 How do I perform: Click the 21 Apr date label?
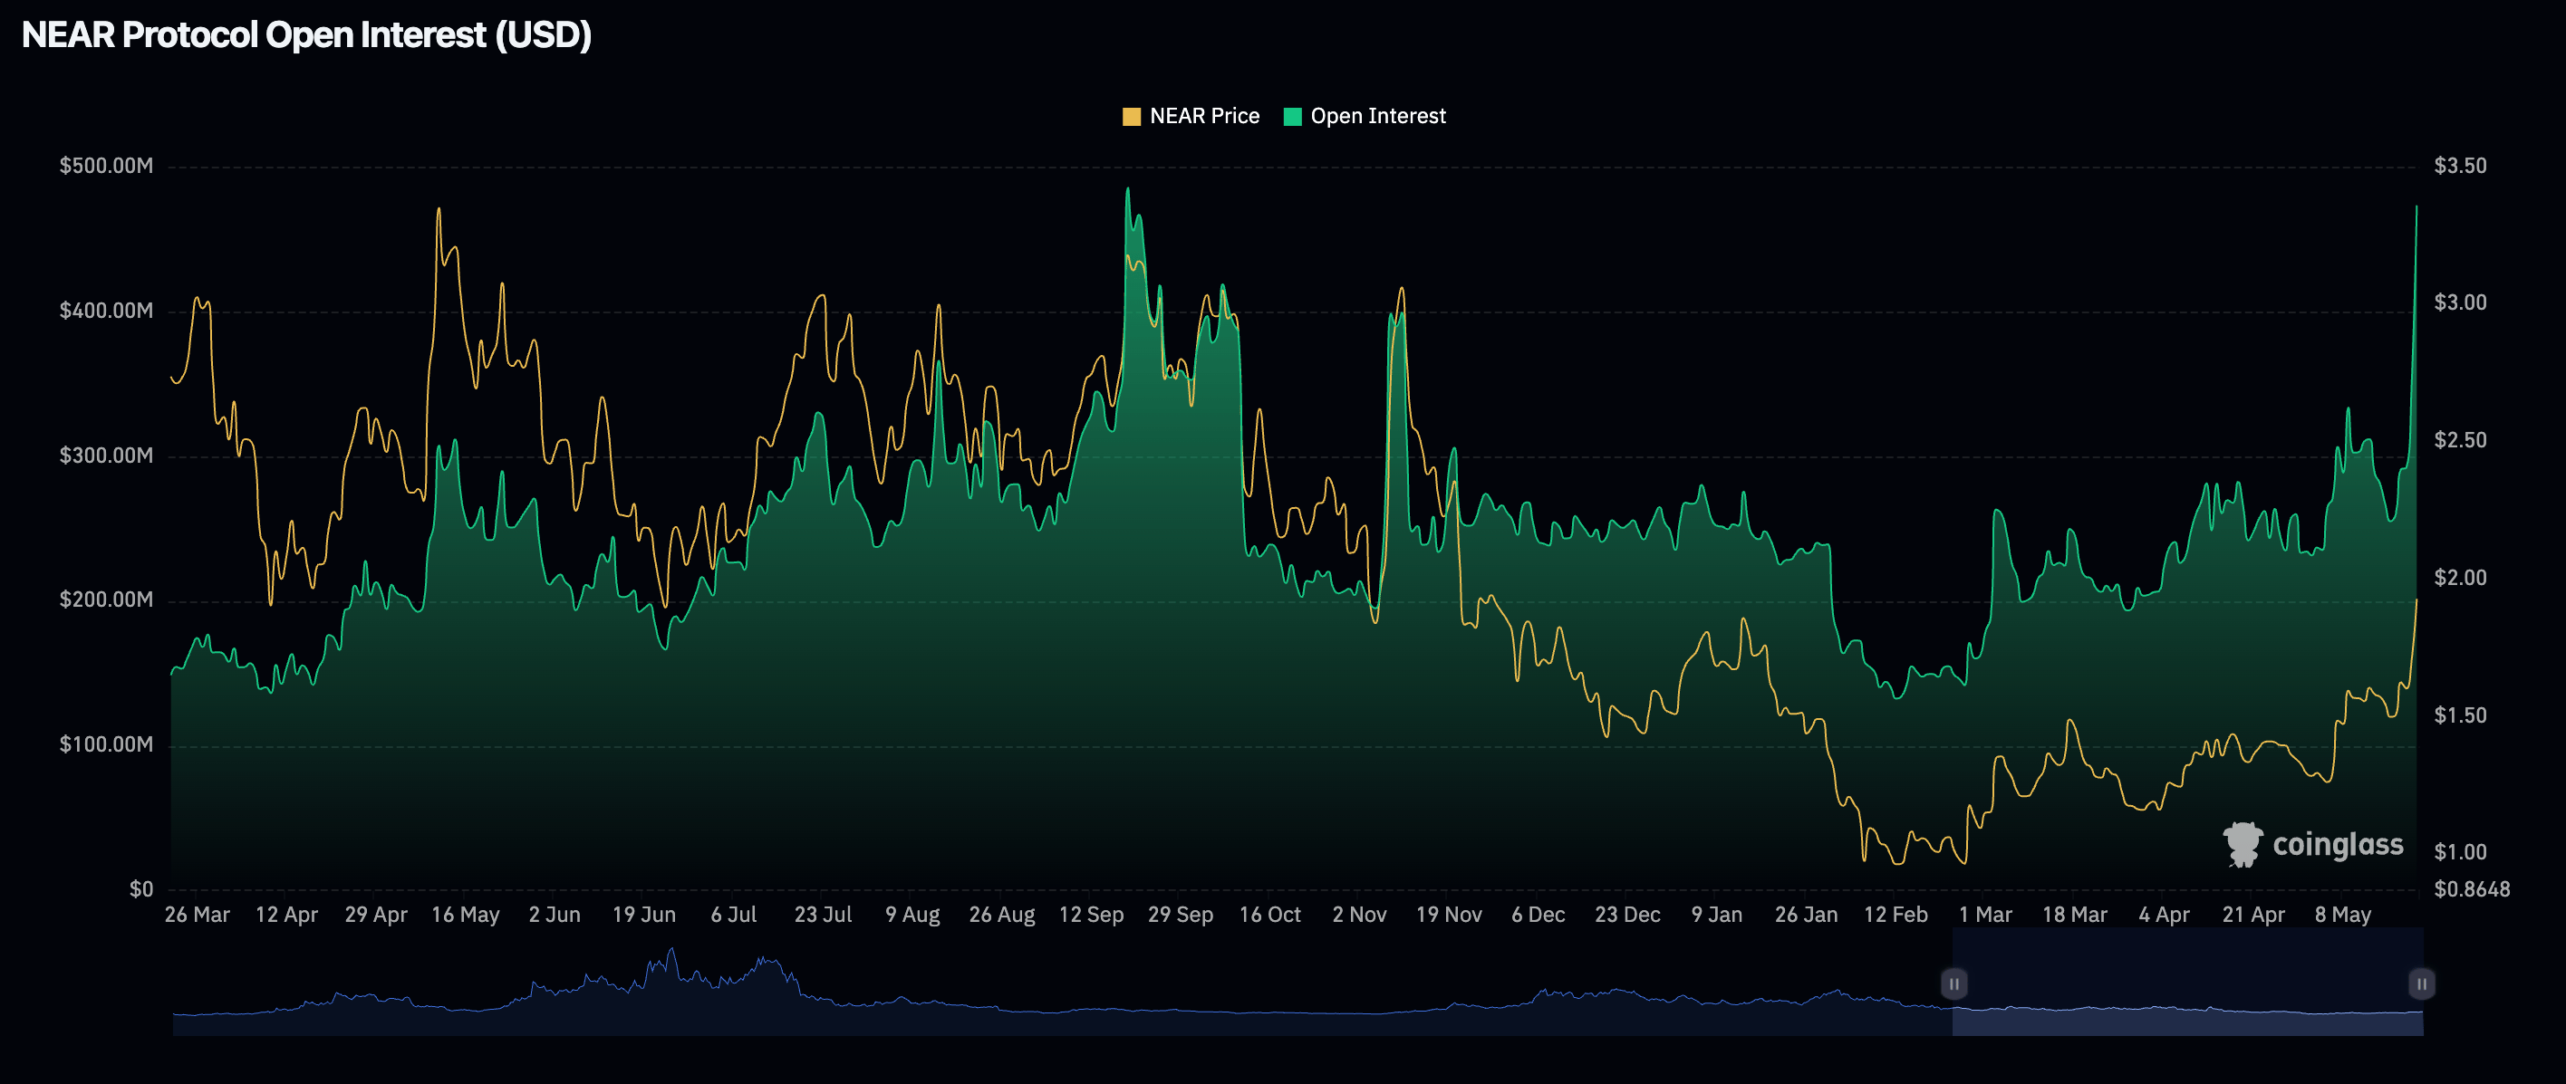click(x=2253, y=915)
